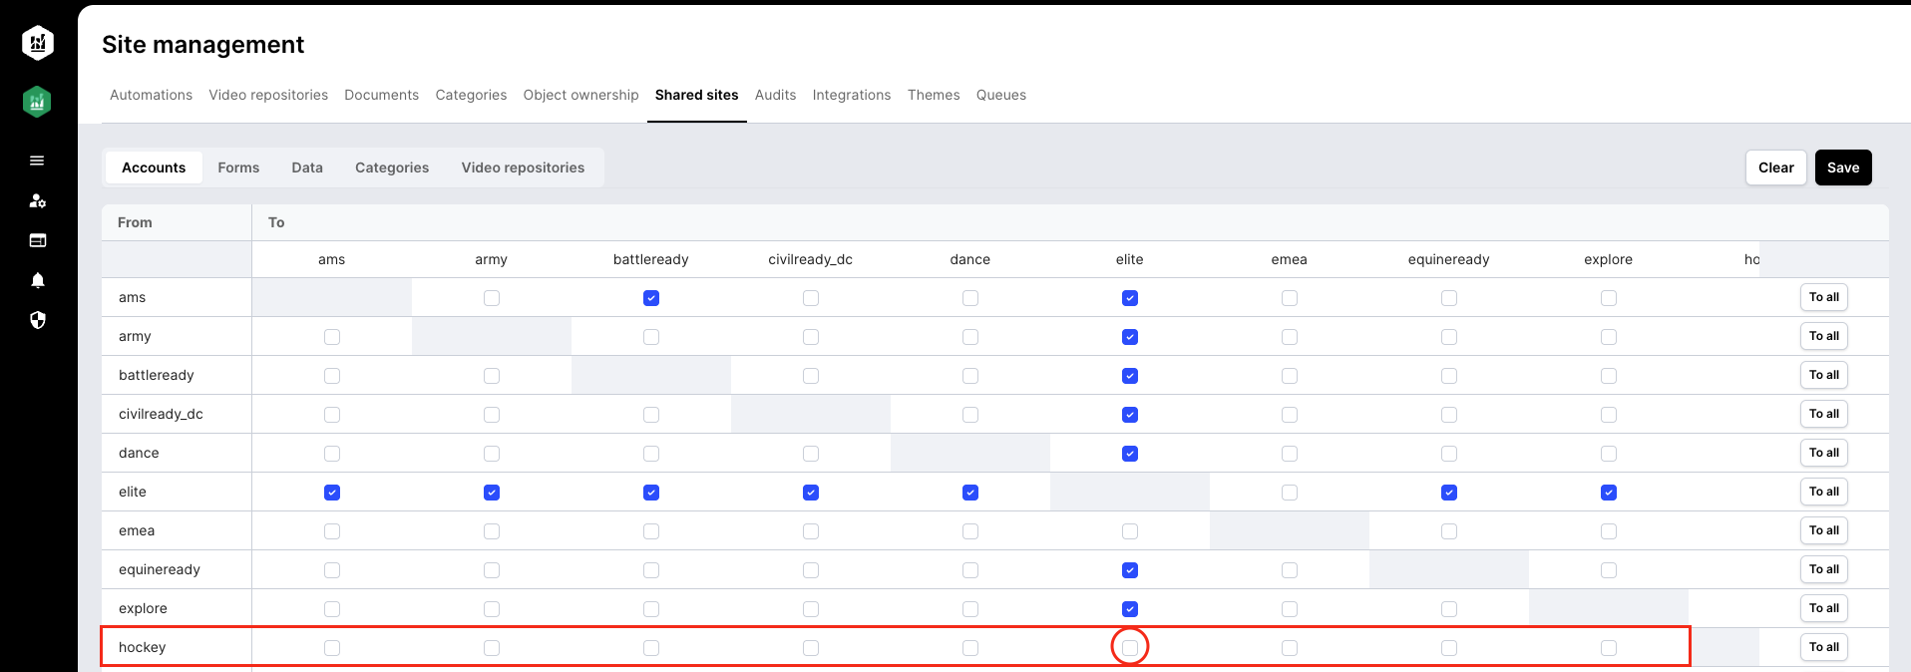
Task: Check battleready to dance checkbox
Action: [970, 376]
